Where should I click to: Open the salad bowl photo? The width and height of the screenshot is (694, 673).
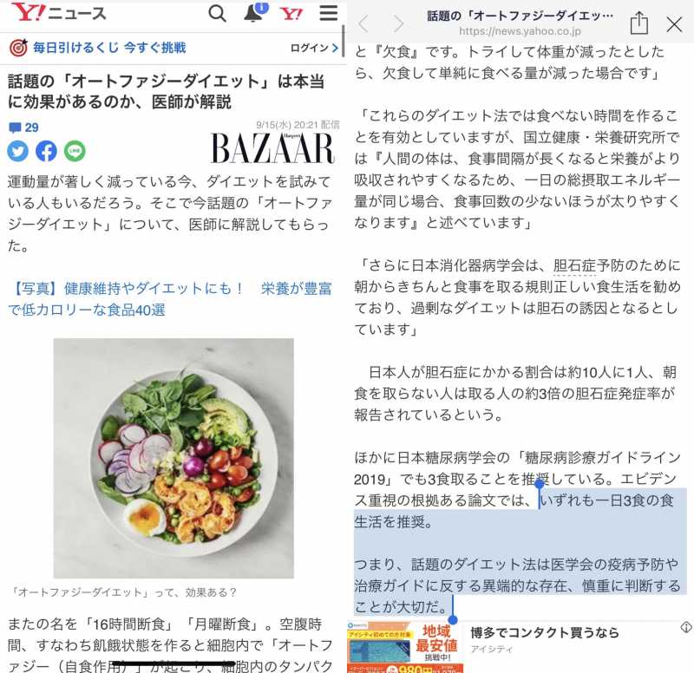click(x=173, y=458)
